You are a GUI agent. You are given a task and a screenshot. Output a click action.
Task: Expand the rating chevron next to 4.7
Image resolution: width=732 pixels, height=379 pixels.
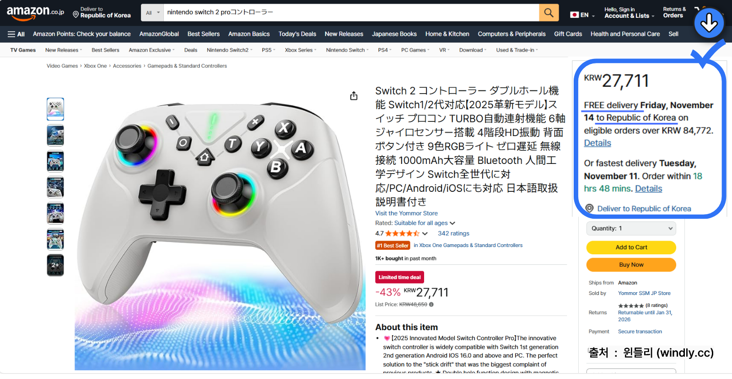click(425, 233)
